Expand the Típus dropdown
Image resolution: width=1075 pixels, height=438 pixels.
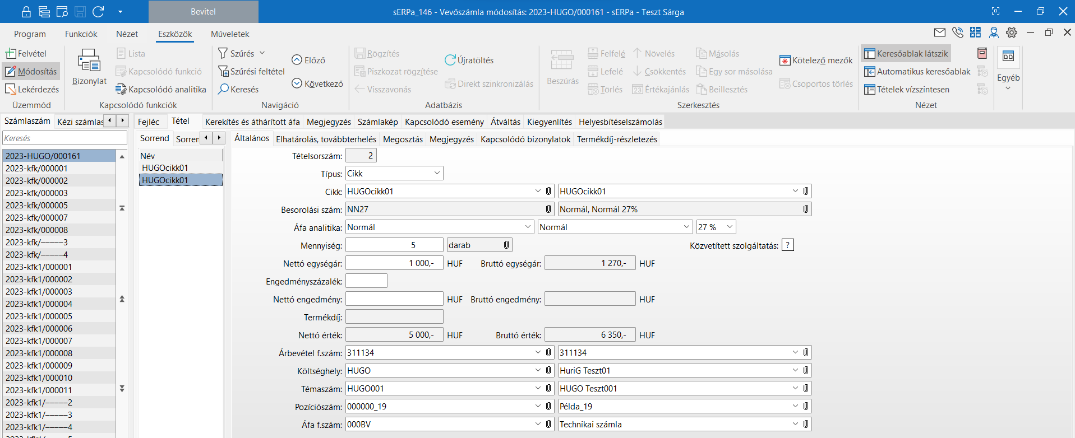click(x=437, y=173)
